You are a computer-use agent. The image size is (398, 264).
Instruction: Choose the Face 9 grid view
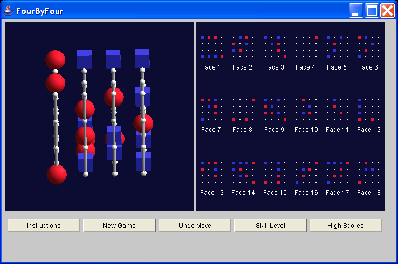275,109
